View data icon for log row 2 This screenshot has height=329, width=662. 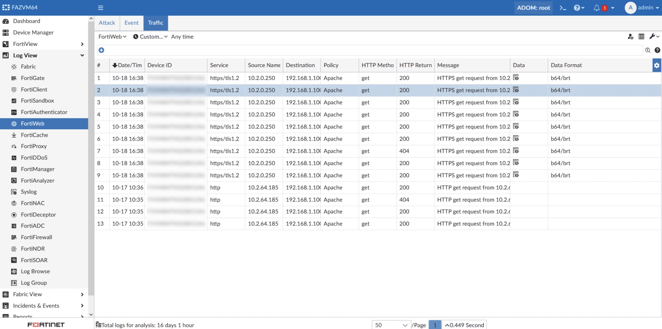pyautogui.click(x=516, y=89)
